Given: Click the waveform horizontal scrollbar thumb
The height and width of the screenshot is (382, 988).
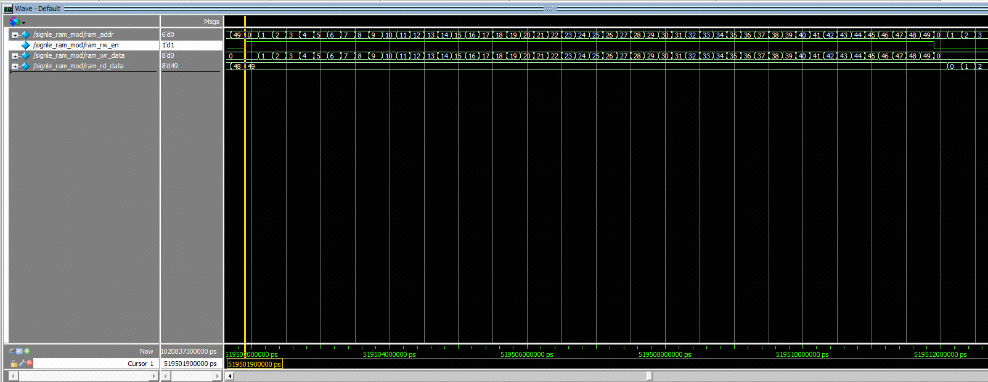Looking at the screenshot, I should pos(649,376).
